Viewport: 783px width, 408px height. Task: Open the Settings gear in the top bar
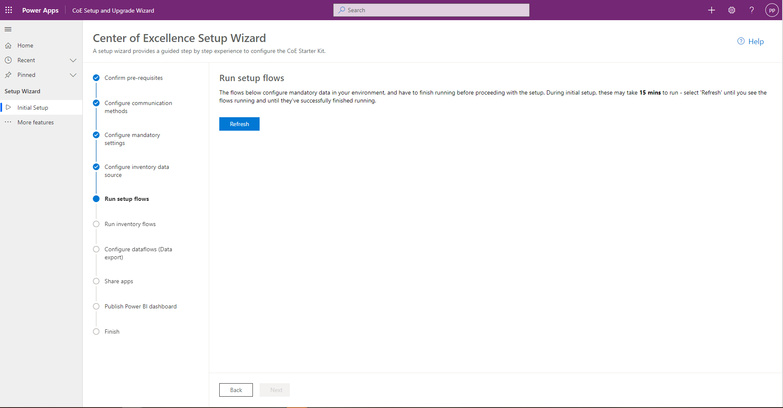point(731,10)
